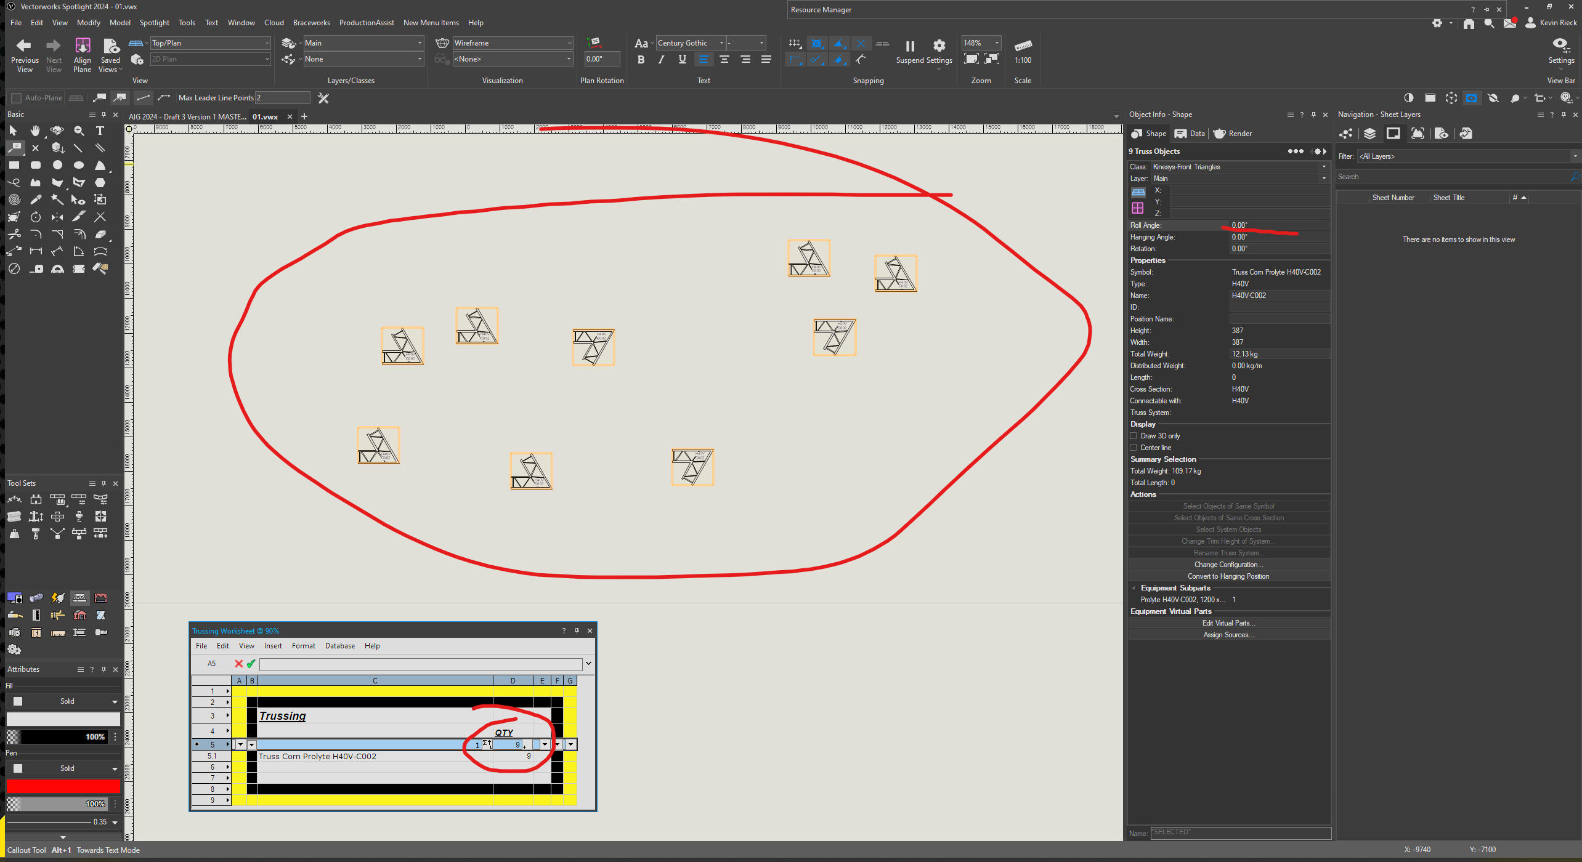Open the Spotlight menu
Image resolution: width=1582 pixels, height=862 pixels.
154,23
